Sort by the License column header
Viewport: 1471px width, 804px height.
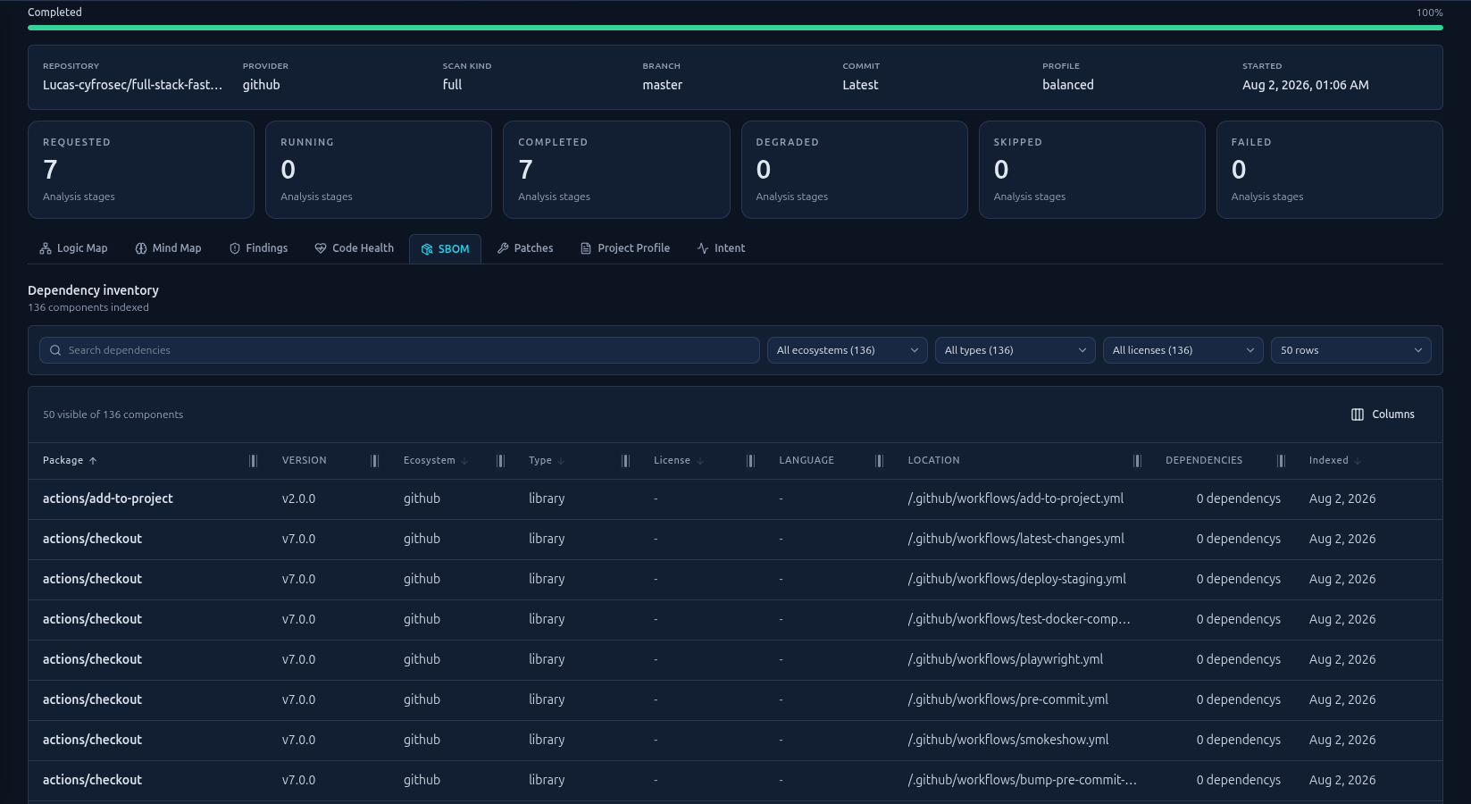click(679, 461)
